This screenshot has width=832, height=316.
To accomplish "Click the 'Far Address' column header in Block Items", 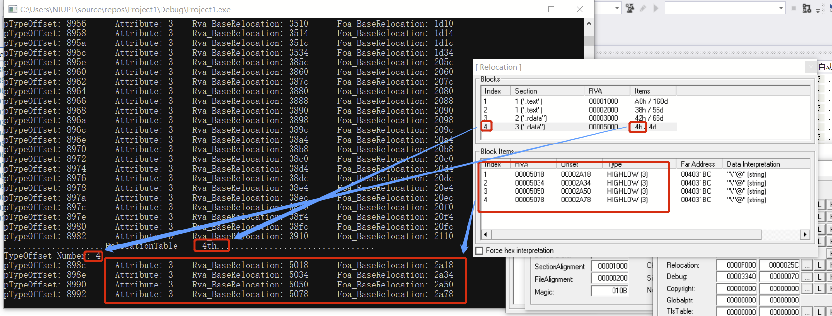I will tap(699, 164).
